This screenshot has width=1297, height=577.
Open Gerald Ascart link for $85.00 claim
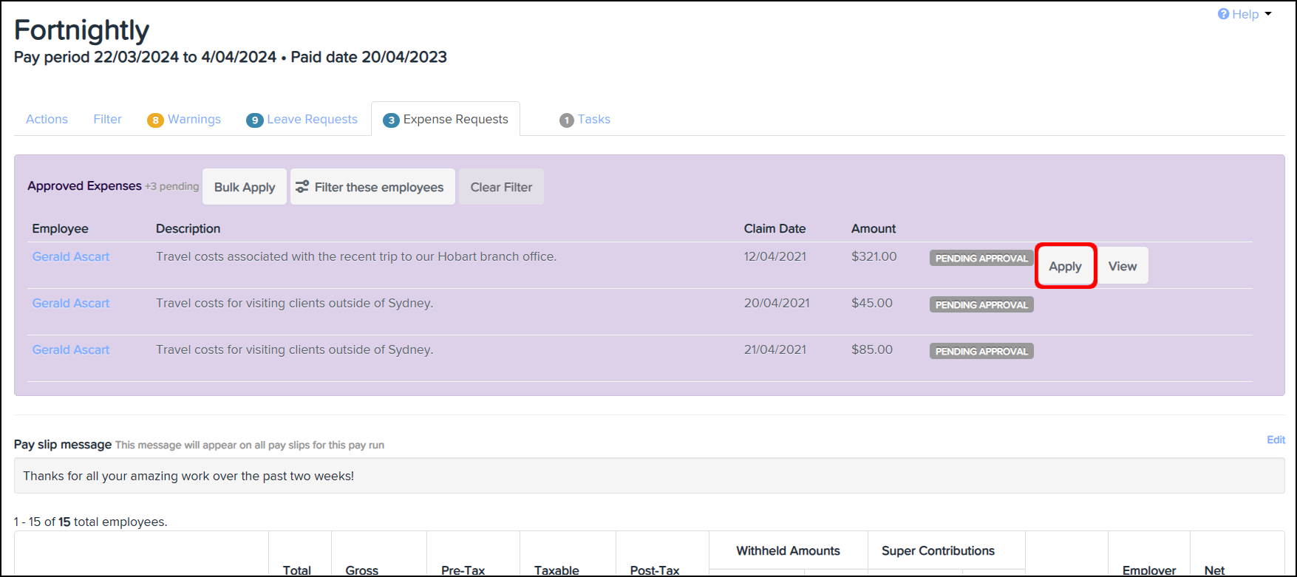71,349
